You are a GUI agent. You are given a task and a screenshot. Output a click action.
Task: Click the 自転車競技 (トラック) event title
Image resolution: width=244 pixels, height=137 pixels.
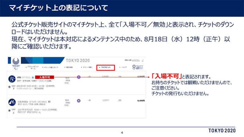tap(32, 102)
